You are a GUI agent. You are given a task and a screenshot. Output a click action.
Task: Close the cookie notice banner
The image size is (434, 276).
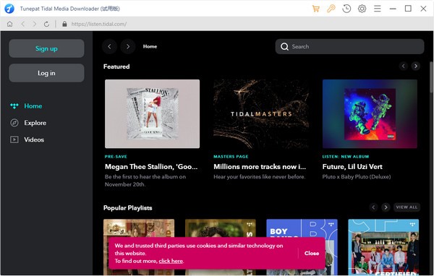coord(312,253)
